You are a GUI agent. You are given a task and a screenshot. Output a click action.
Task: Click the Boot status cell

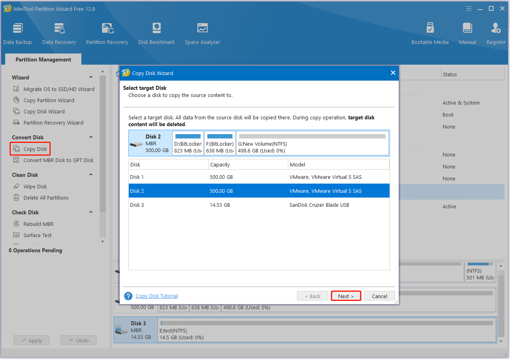pyautogui.click(x=448, y=115)
